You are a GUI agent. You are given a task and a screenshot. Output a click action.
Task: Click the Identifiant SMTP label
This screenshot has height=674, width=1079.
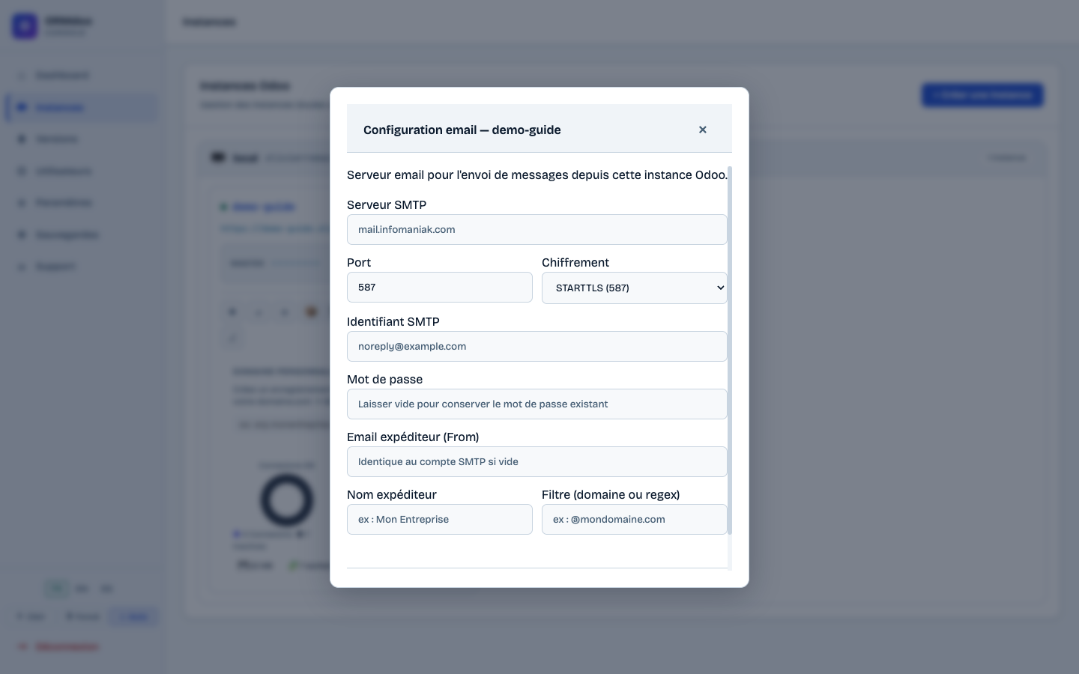pyautogui.click(x=393, y=321)
